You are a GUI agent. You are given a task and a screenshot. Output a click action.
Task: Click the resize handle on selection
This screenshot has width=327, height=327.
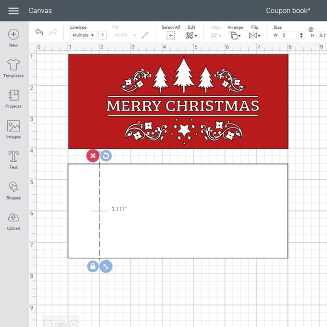(106, 266)
